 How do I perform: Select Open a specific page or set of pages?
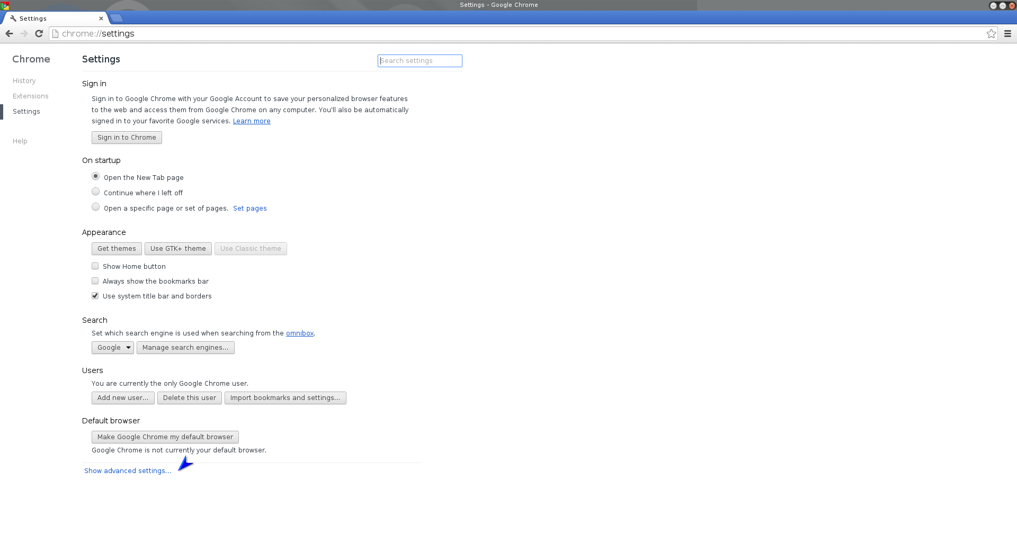95,207
